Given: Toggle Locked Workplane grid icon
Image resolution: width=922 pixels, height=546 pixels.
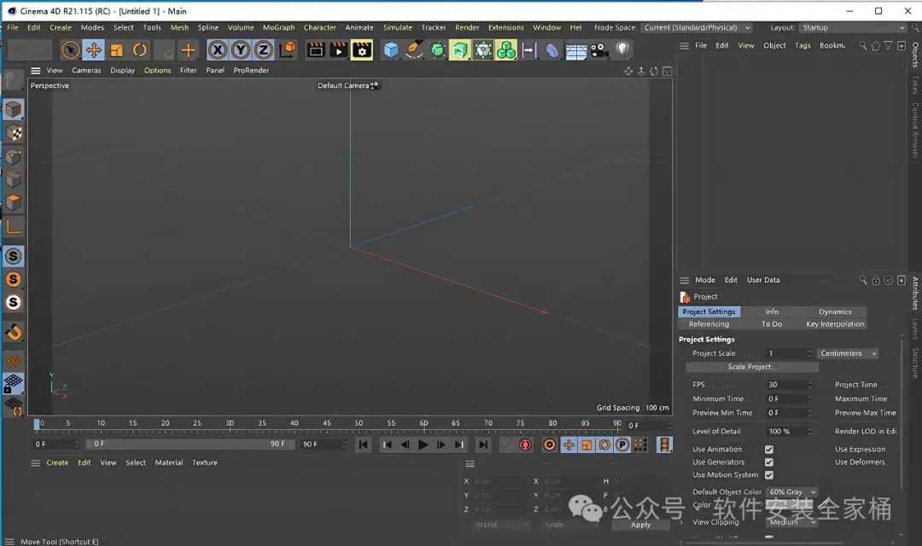Looking at the screenshot, I should point(14,383).
